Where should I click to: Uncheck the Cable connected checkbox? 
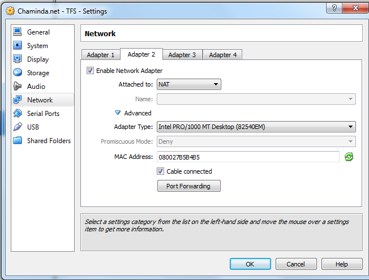click(x=161, y=171)
